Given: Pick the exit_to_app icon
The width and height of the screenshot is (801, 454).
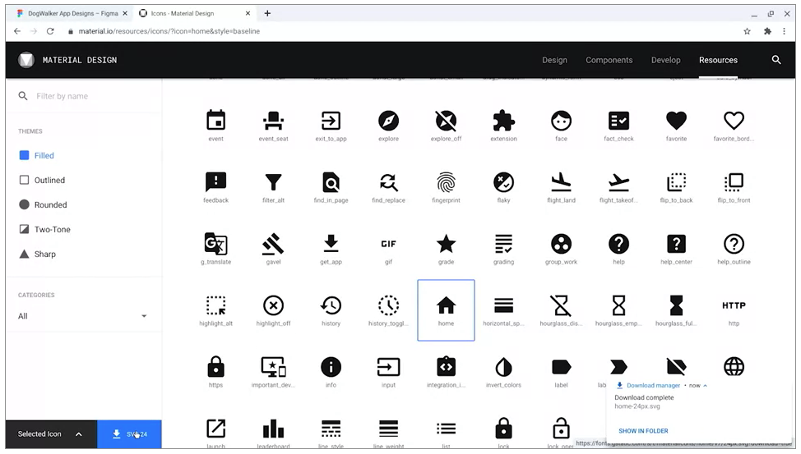Looking at the screenshot, I should click(x=331, y=122).
